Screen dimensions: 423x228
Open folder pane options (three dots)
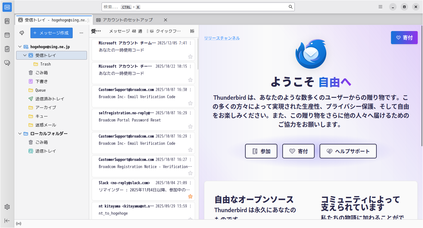[81, 33]
